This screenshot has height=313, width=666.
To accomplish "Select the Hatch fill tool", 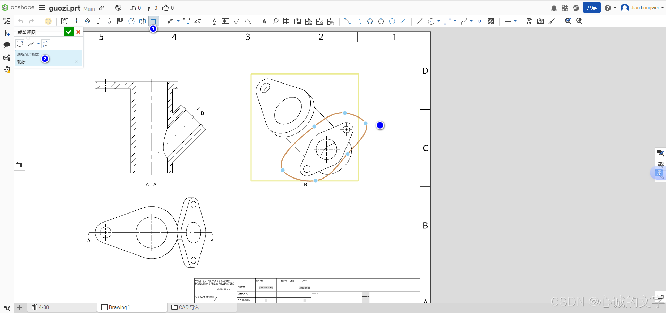I will 491,21.
